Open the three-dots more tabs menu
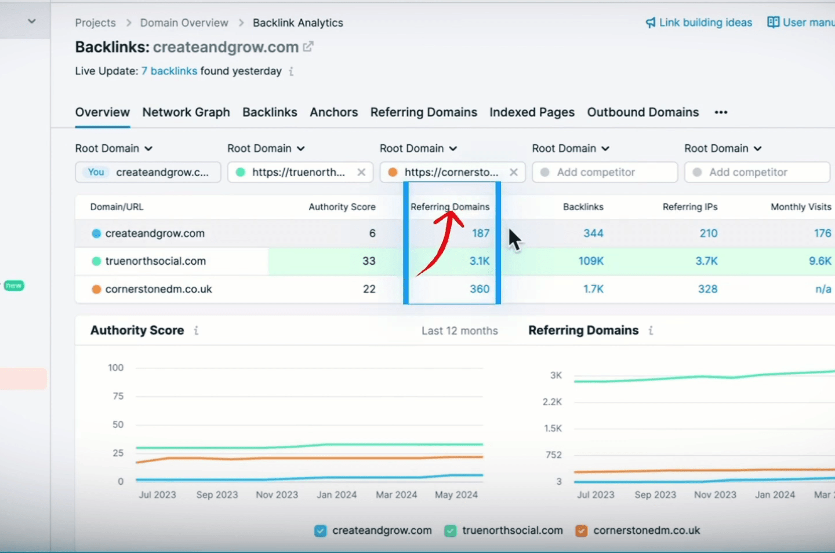Image resolution: width=835 pixels, height=553 pixels. tap(721, 112)
